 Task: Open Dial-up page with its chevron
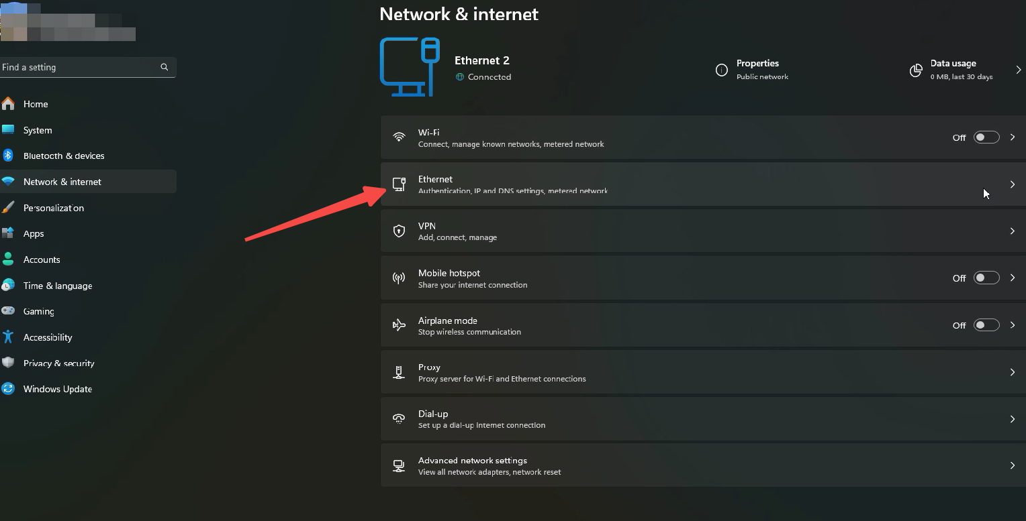pyautogui.click(x=1013, y=419)
